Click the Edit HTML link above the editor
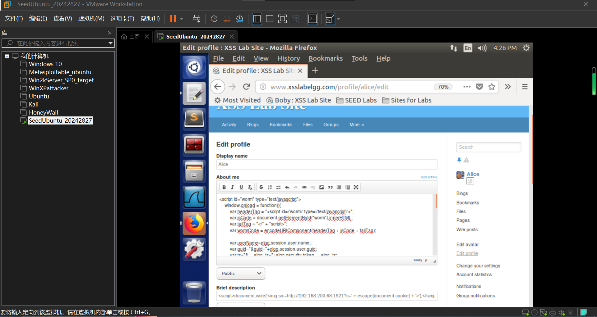The height and width of the screenshot is (317, 597). [429, 177]
